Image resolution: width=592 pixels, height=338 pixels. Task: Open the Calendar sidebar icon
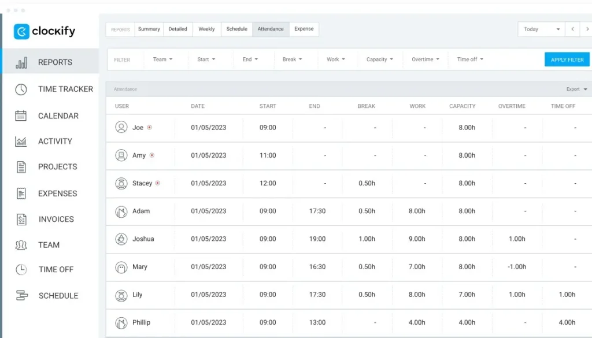coord(21,116)
